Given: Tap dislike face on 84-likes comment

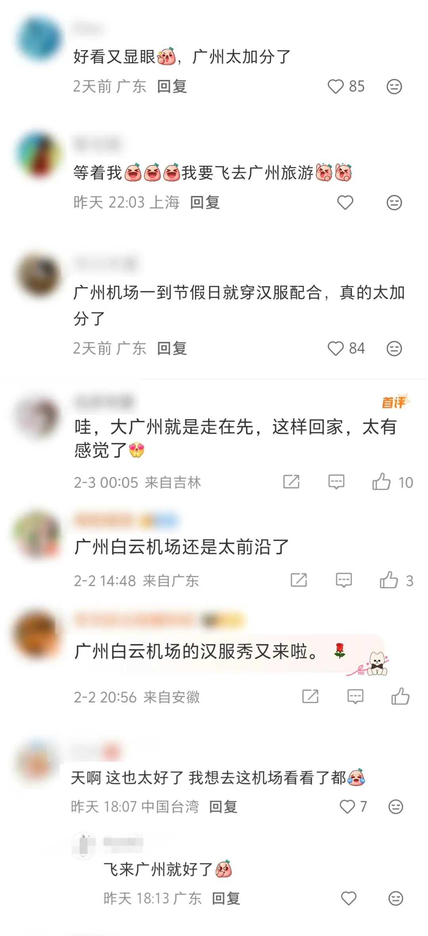Looking at the screenshot, I should click(394, 349).
